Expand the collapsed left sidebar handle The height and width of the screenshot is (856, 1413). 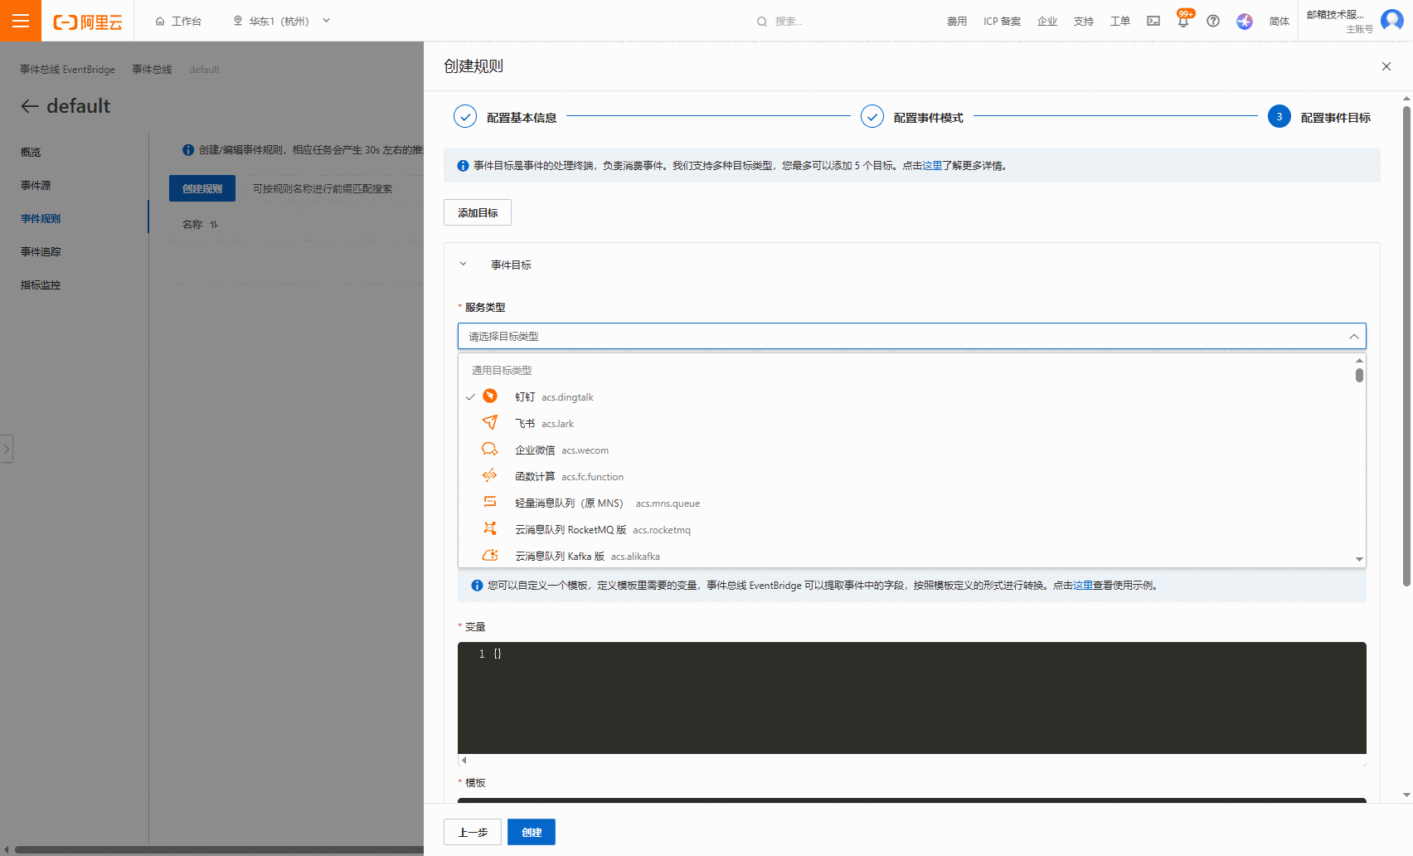click(x=7, y=450)
